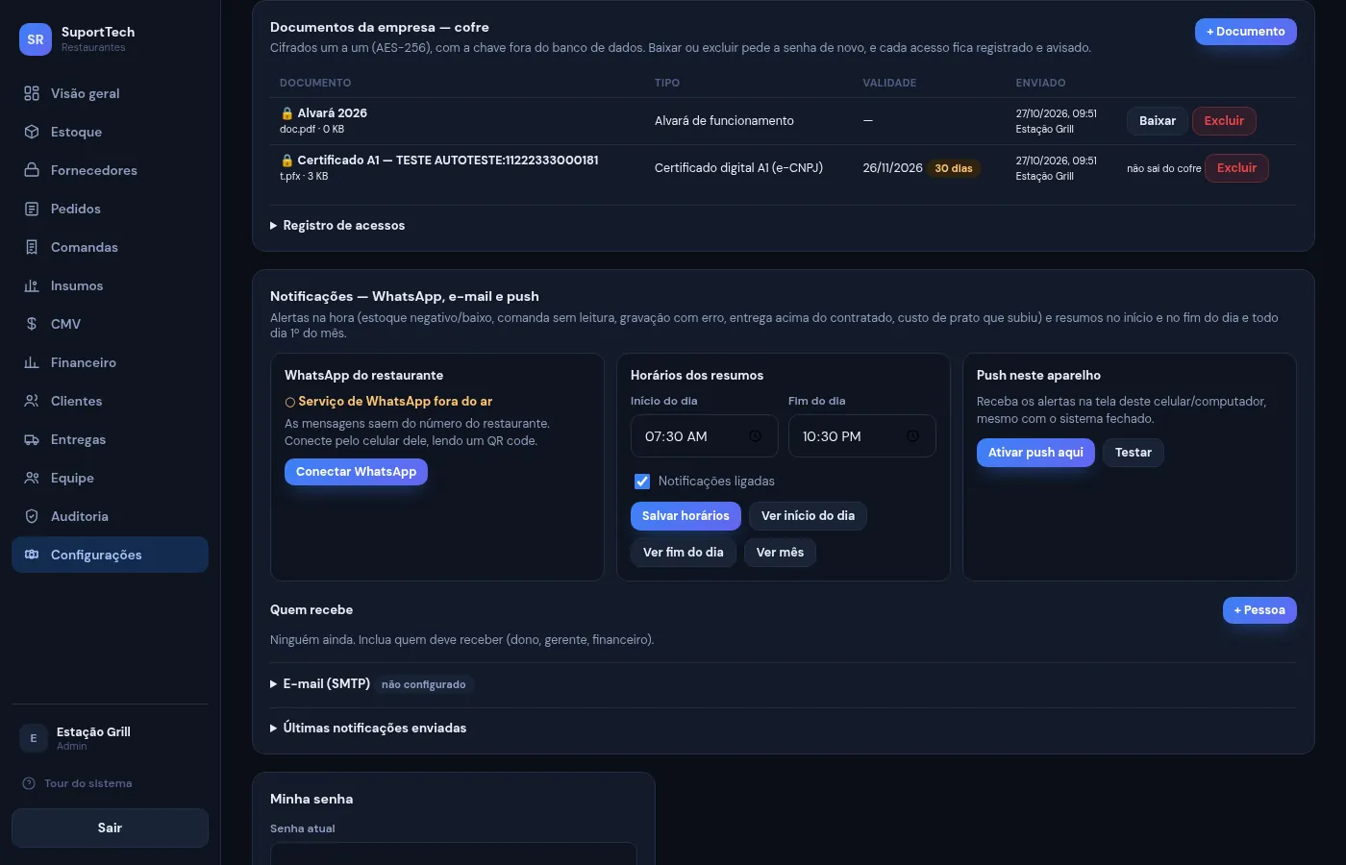The width and height of the screenshot is (1346, 865).
Task: Open the Visão geral menu label
Action: [86, 93]
